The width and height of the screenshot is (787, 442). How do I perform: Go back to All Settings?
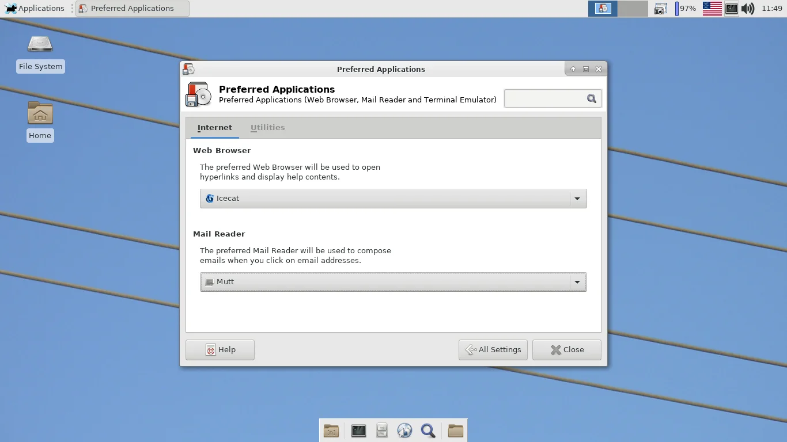[493, 350]
